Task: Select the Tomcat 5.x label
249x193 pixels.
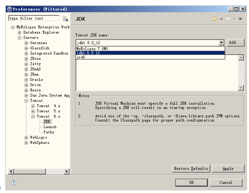Action: 49,111
